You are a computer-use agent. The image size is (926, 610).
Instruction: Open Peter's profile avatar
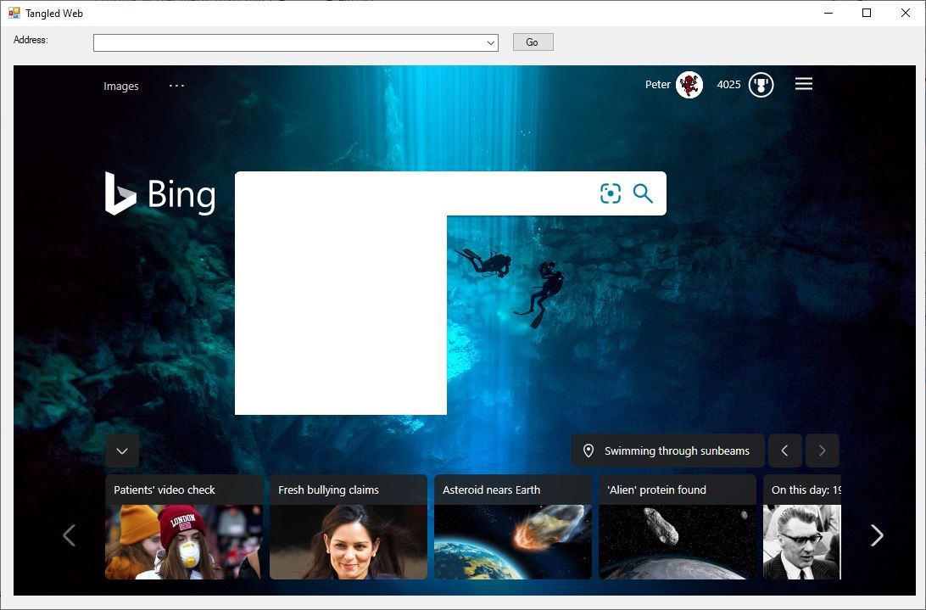click(x=689, y=85)
